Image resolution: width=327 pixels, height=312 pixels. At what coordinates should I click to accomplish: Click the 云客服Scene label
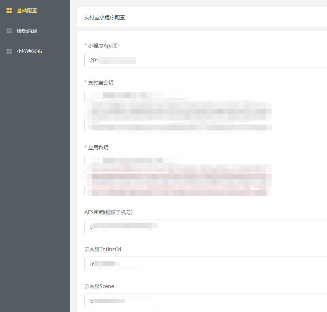(99, 286)
